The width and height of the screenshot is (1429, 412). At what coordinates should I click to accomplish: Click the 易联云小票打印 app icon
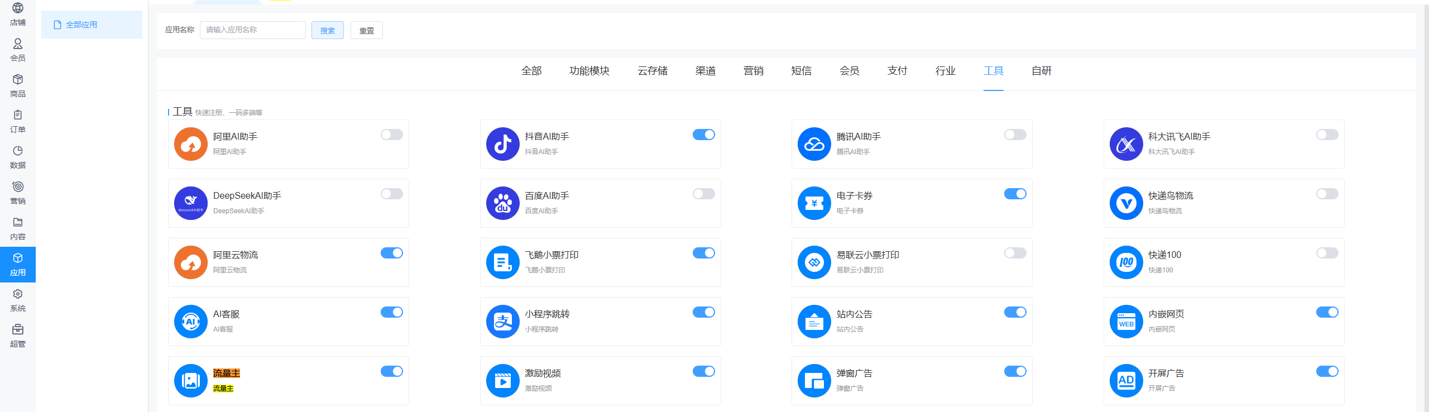[x=814, y=262]
